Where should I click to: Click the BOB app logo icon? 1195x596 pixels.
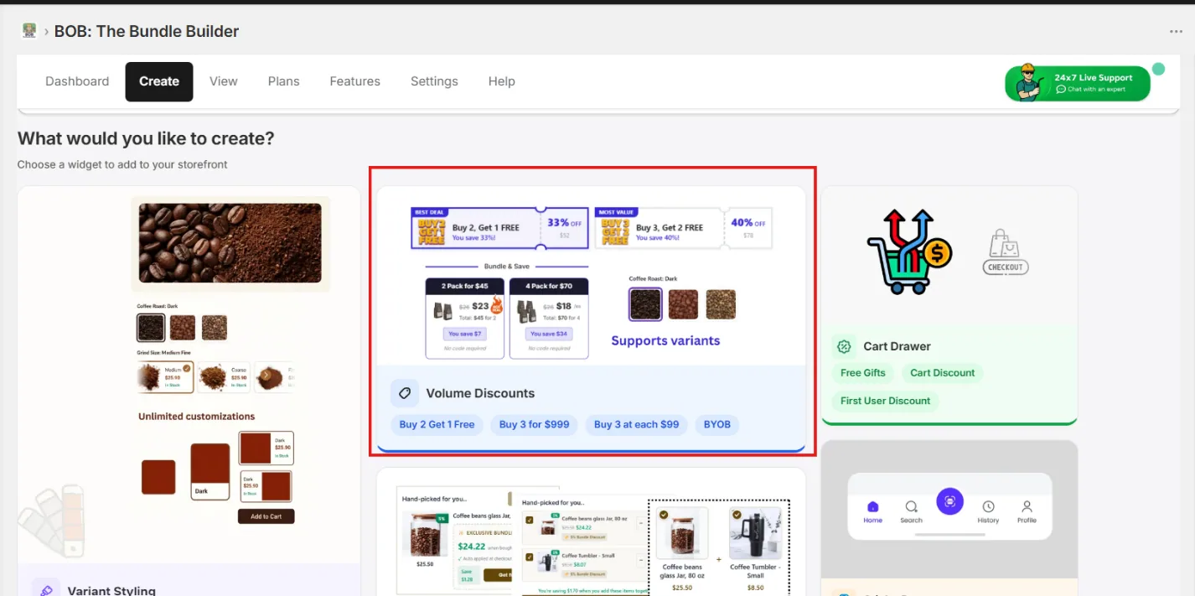click(29, 31)
